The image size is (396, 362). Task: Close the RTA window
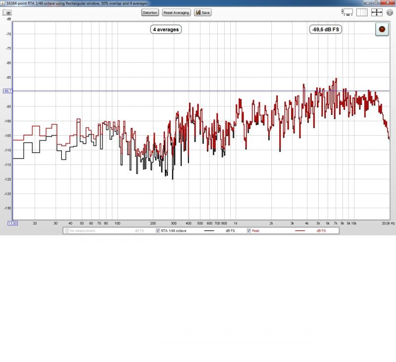[x=388, y=3]
